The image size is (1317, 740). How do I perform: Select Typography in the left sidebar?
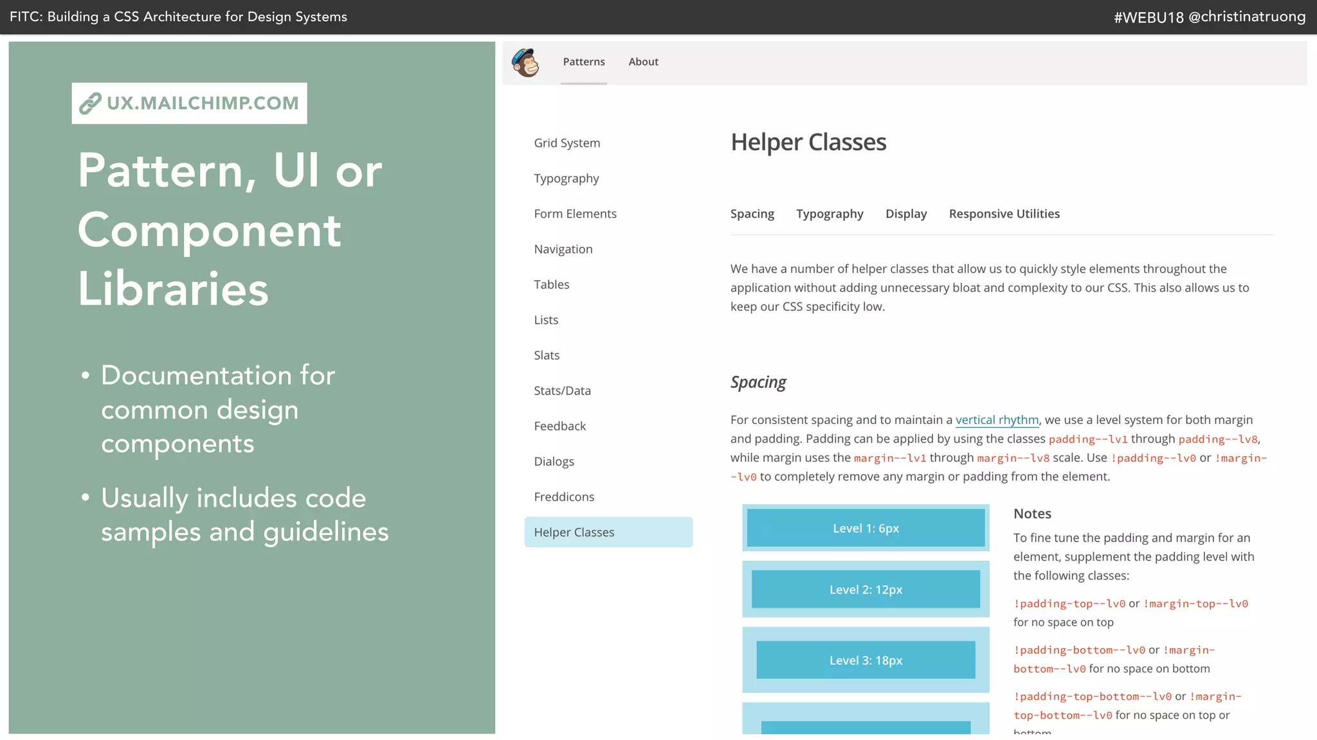point(566,178)
